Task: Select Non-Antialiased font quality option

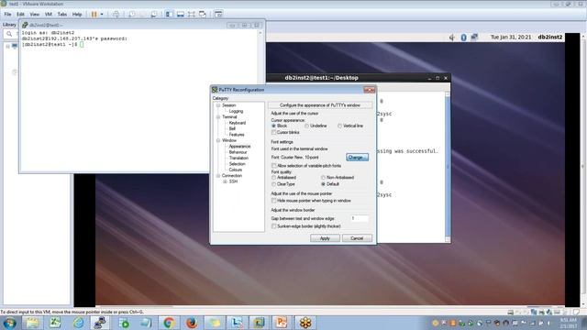Action: coord(323,178)
